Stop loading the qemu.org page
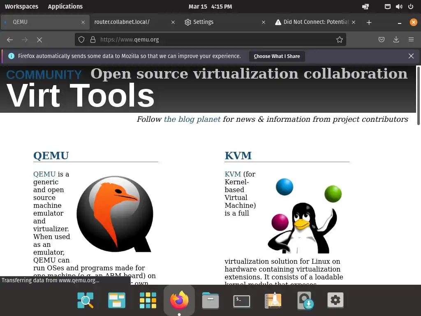Image resolution: width=421 pixels, height=316 pixels. pos(39,40)
